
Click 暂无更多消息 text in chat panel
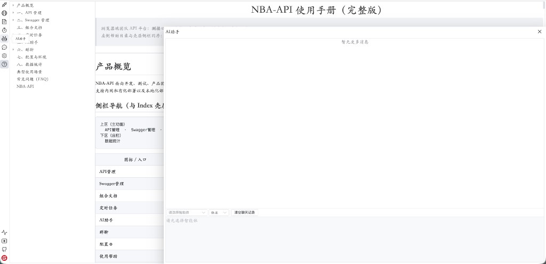point(355,42)
